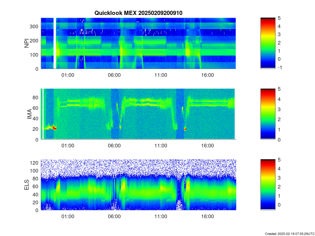Click the "4" label on the ELS colorbar
This screenshot has width=315, height=236.
(279, 169)
